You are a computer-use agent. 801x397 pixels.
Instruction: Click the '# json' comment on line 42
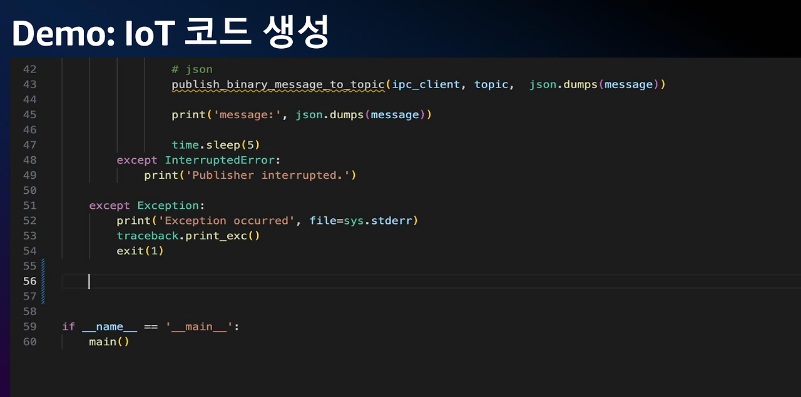pos(192,69)
